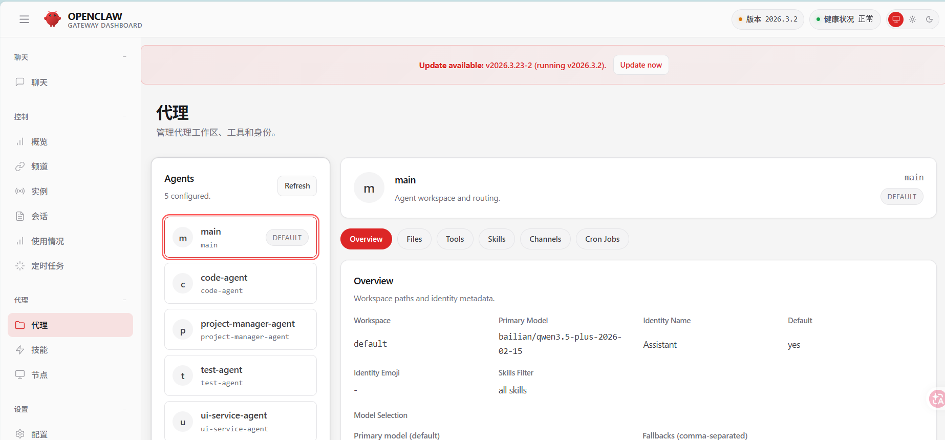This screenshot has width=945, height=440.
Task: Switch to the Tools tab
Action: coord(455,239)
